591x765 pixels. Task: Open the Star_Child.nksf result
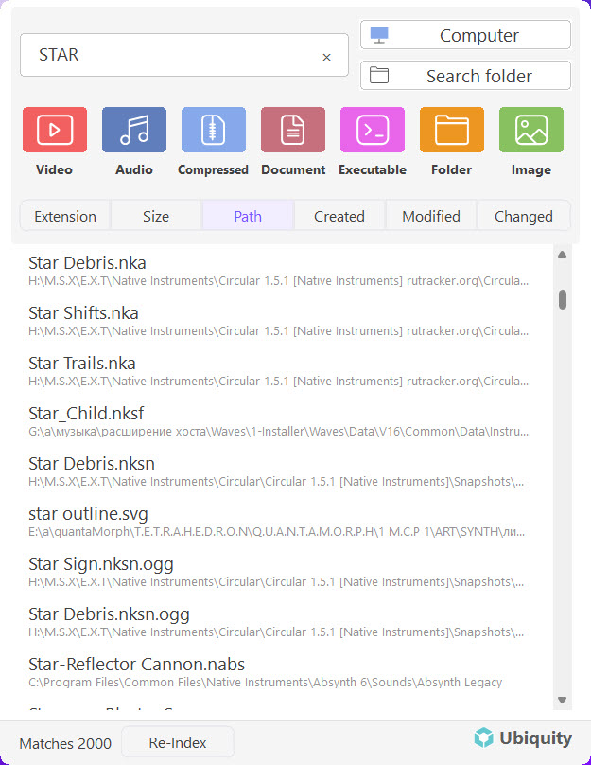pyautogui.click(x=278, y=421)
